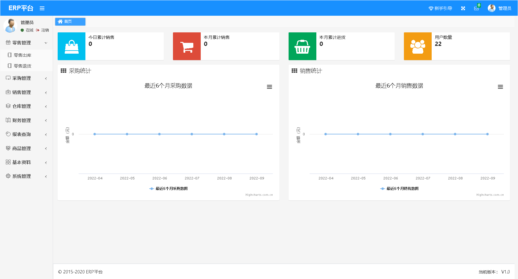518x279 pixels.
Task: Click the 新手引导 diamond link
Action: click(440, 8)
